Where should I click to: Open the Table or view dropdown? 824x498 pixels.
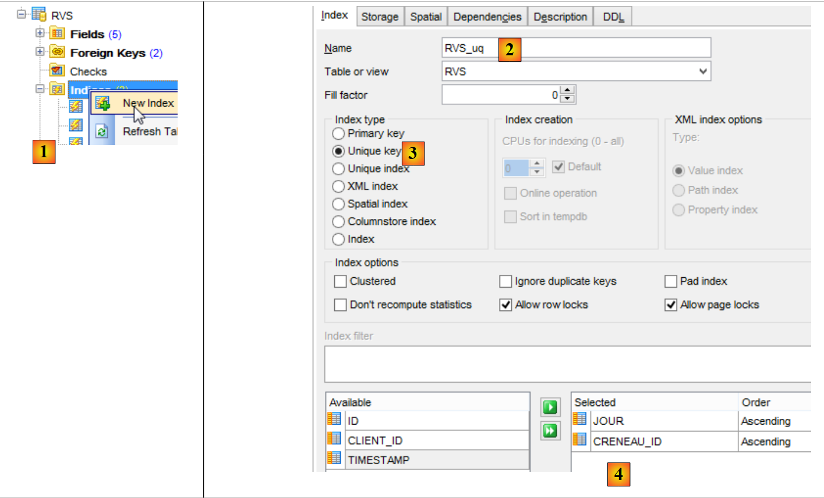(x=703, y=72)
